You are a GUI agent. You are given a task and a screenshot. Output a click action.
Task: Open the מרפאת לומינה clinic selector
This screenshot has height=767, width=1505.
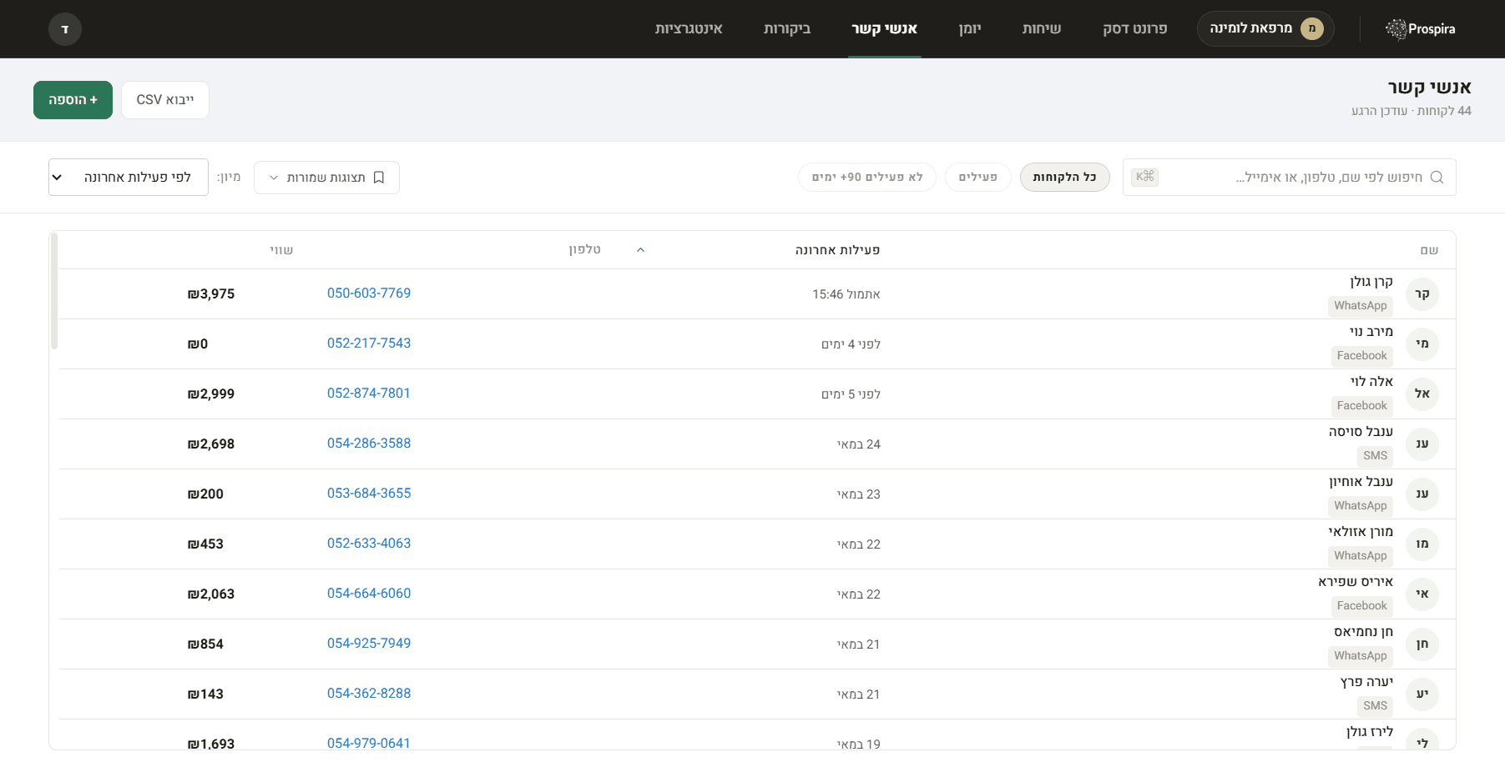(1265, 28)
